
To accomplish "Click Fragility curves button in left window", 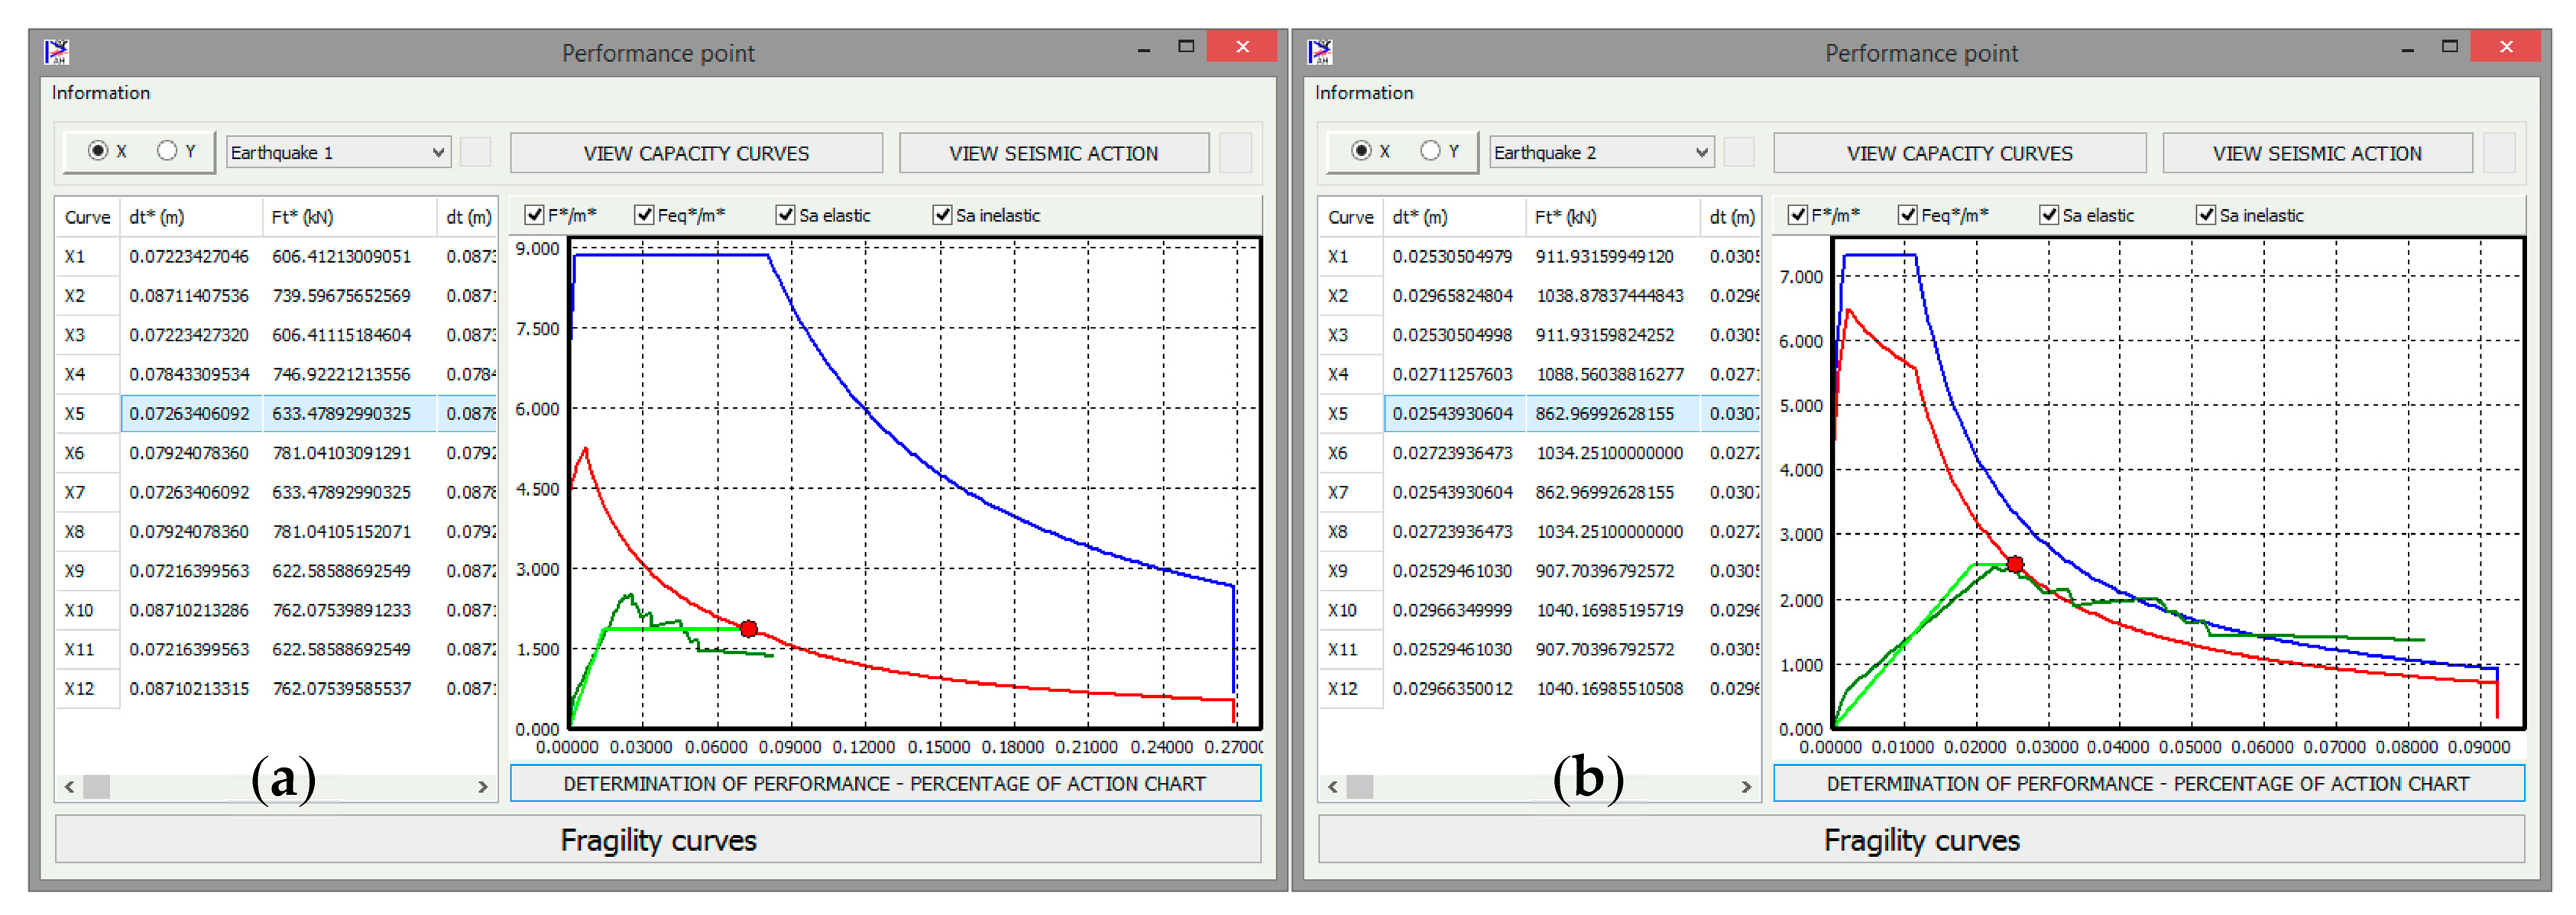I will click(x=658, y=840).
